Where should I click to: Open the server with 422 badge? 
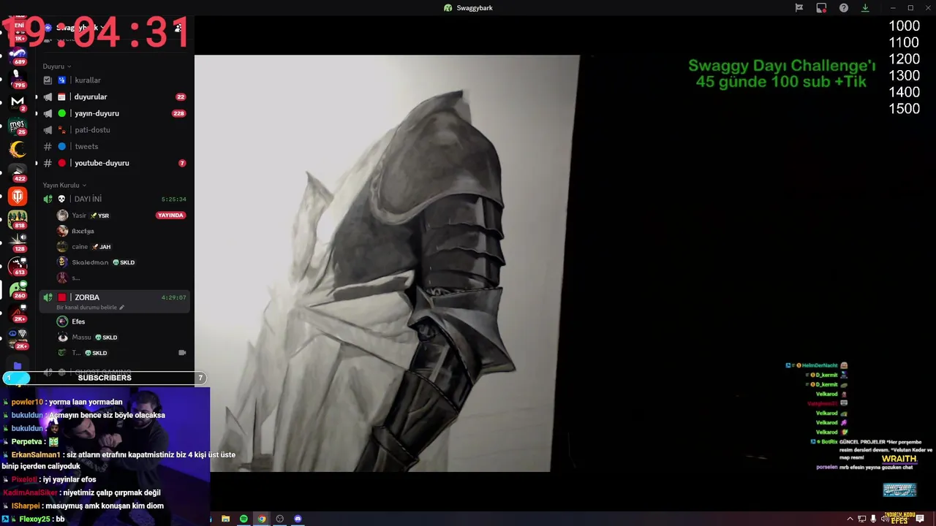click(x=18, y=172)
